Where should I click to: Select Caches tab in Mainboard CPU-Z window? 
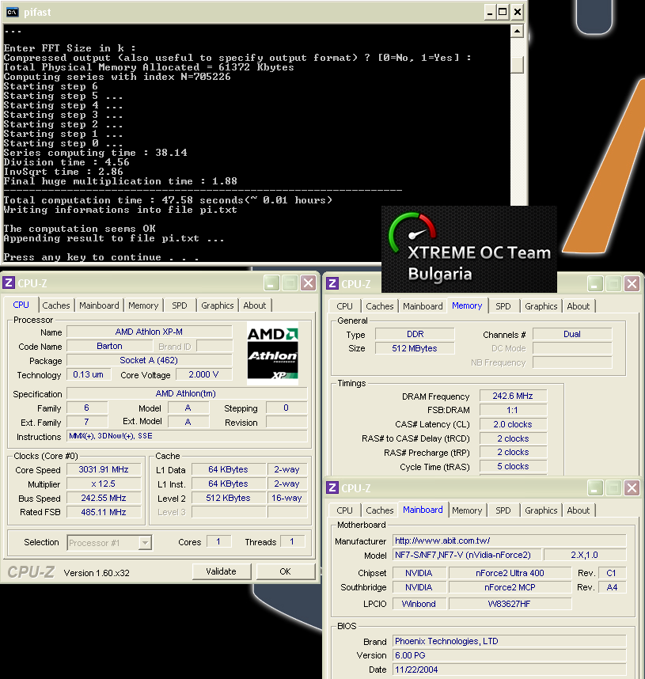click(379, 510)
